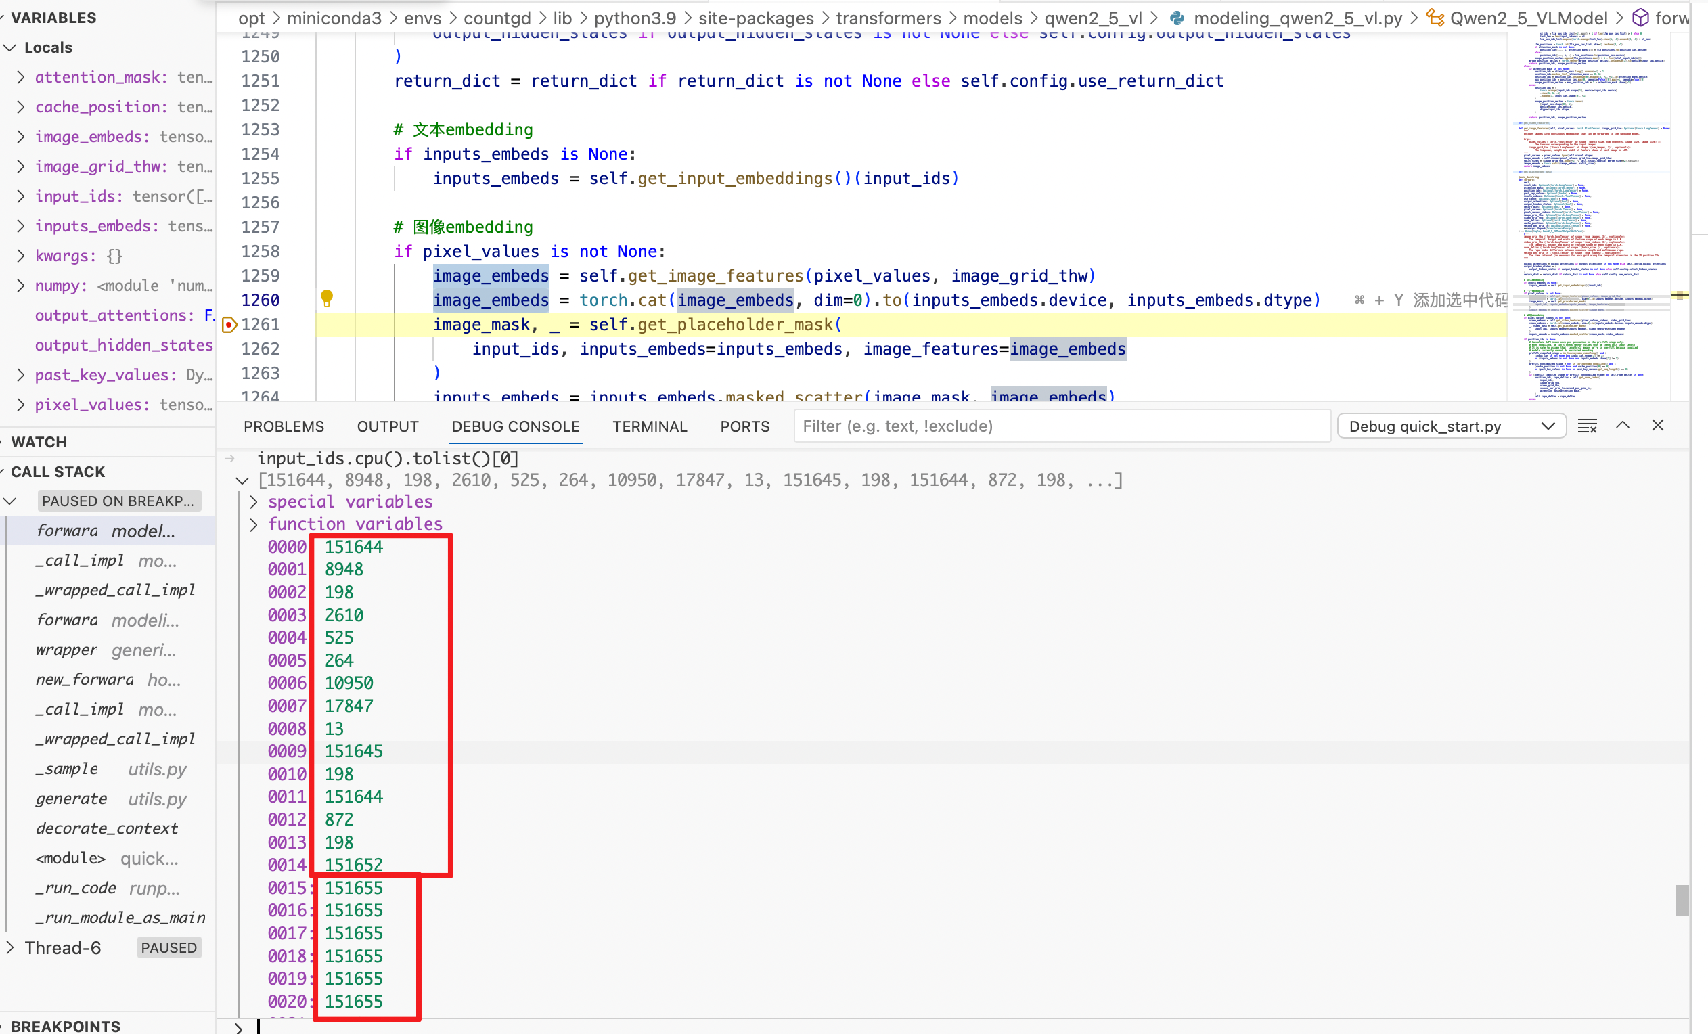Switch to the TERMINAL tab
1708x1034 pixels.
pyautogui.click(x=649, y=426)
